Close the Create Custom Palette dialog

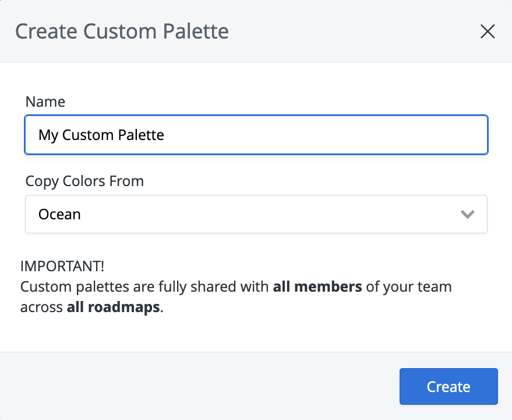488,32
